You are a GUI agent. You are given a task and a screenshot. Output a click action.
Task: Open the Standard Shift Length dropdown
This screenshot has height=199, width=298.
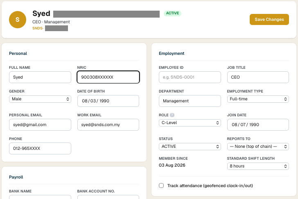tap(258, 166)
